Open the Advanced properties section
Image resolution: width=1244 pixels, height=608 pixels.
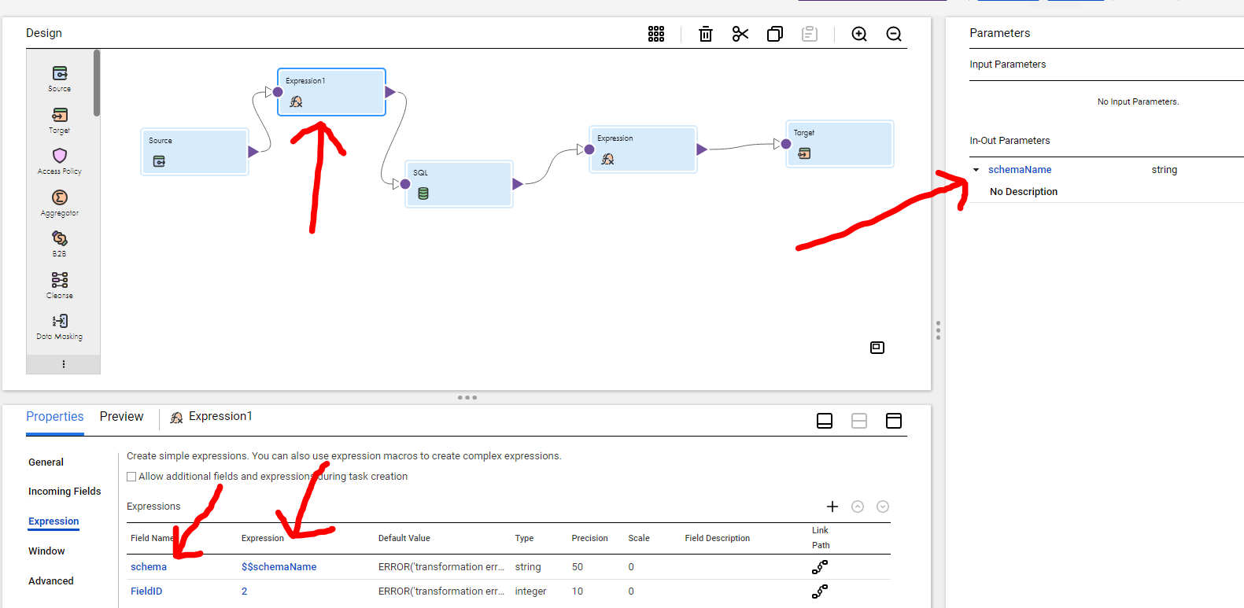(51, 581)
